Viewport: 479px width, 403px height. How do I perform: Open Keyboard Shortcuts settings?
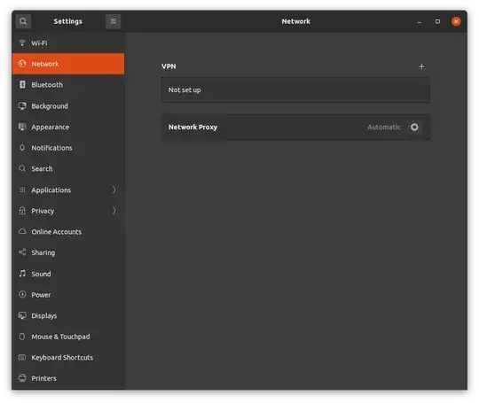pos(68,357)
